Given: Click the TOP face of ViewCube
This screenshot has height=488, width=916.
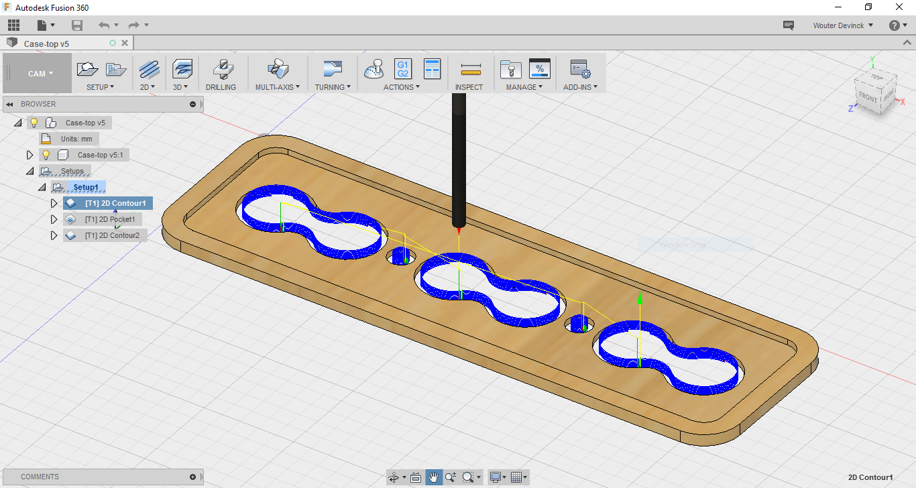Looking at the screenshot, I should click(876, 77).
